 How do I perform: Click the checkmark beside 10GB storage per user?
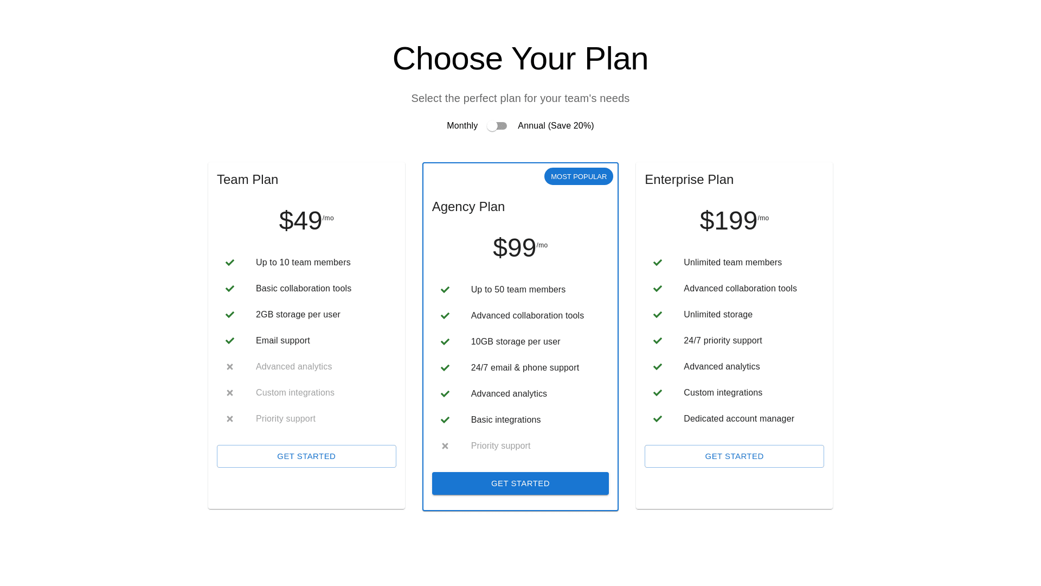(x=445, y=342)
